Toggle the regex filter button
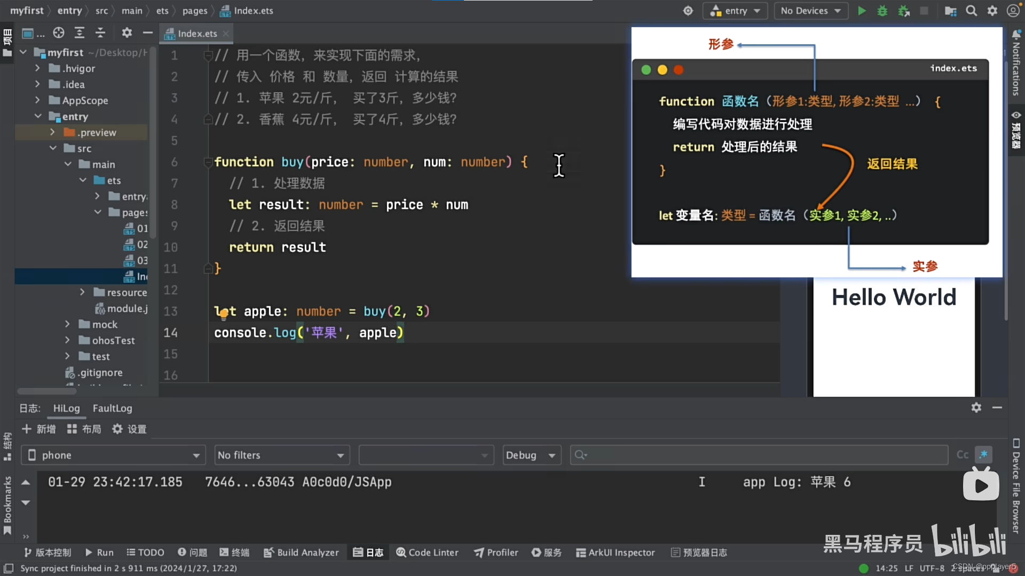The image size is (1025, 576). pos(983,455)
